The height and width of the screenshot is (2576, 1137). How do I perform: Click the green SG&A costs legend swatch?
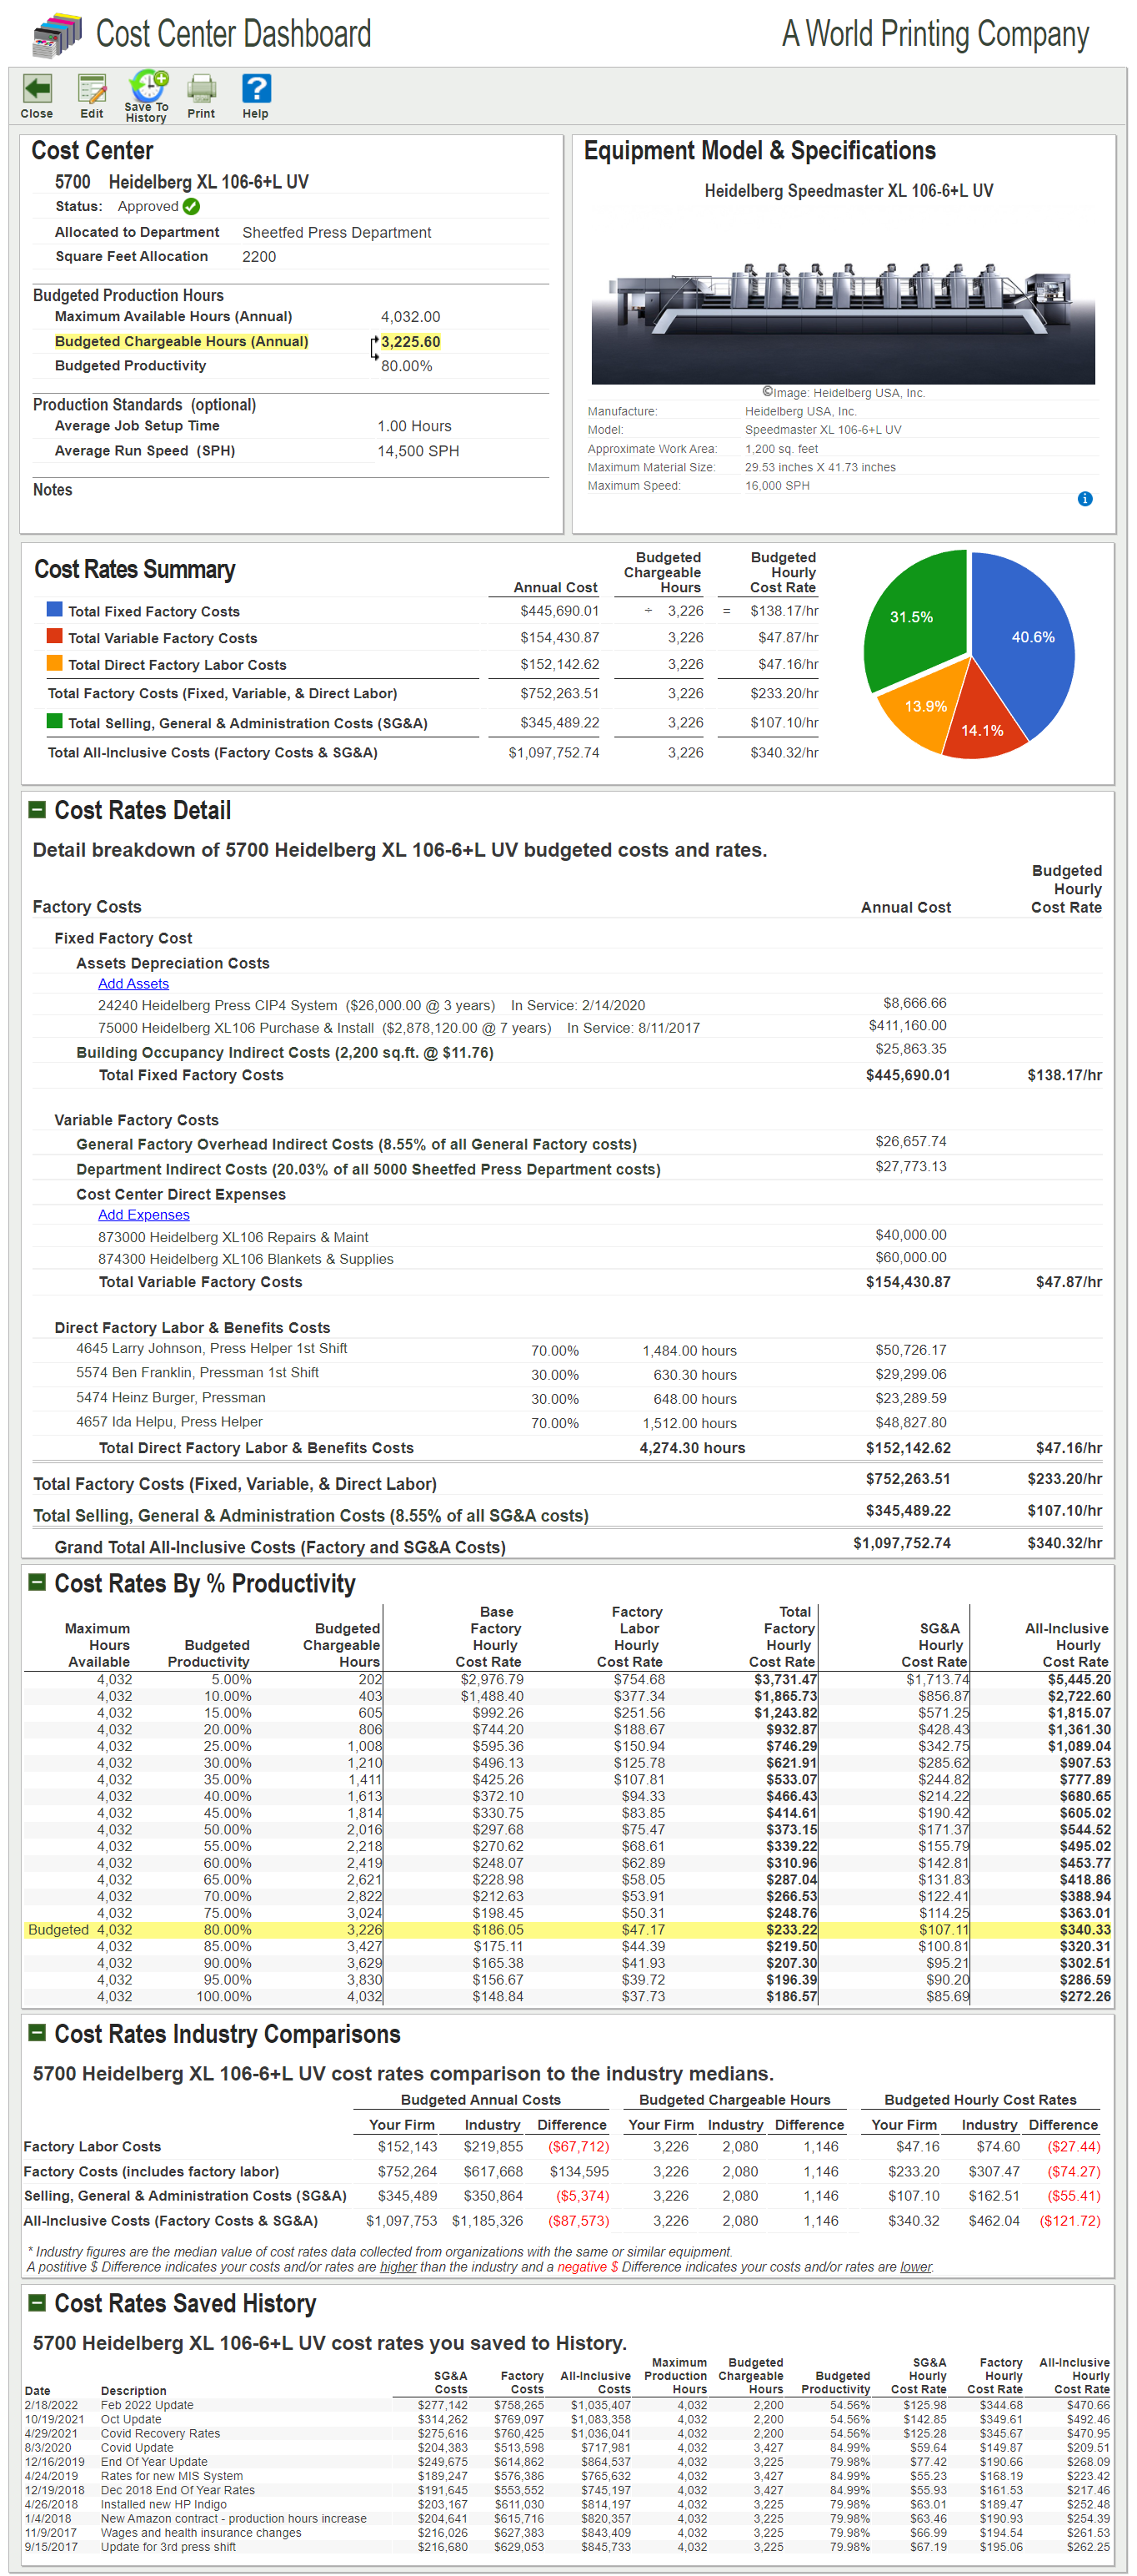point(55,721)
